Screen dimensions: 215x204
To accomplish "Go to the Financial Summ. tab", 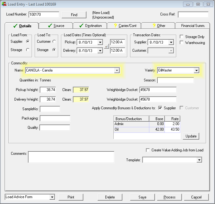I will pos(193,26).
